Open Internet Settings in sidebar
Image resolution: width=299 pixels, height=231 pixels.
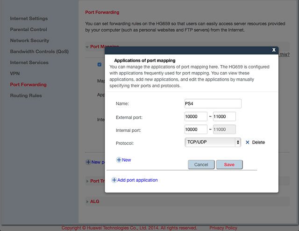(29, 19)
